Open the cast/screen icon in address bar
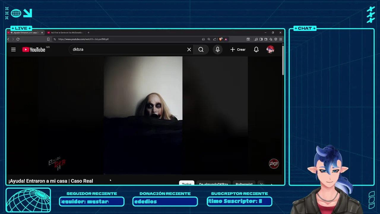The height and width of the screenshot is (214, 380). [203, 39]
